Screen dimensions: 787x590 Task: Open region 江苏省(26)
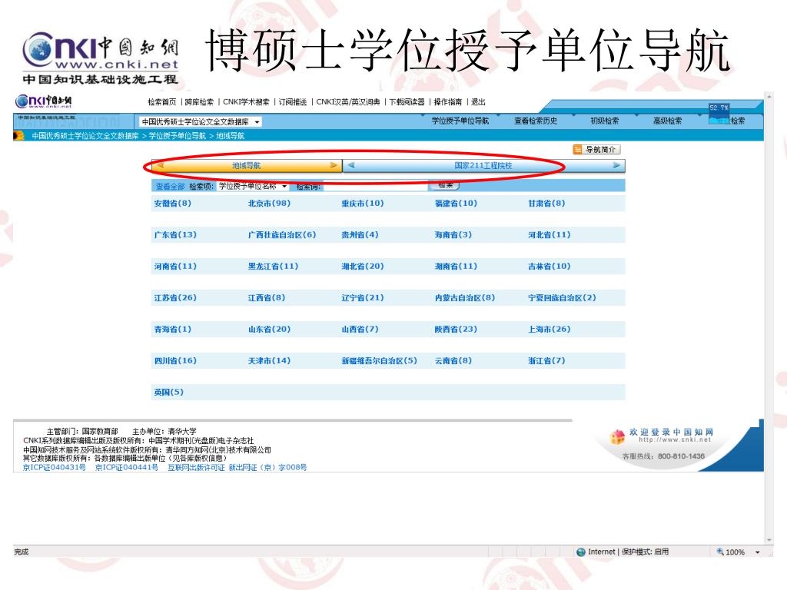click(175, 298)
